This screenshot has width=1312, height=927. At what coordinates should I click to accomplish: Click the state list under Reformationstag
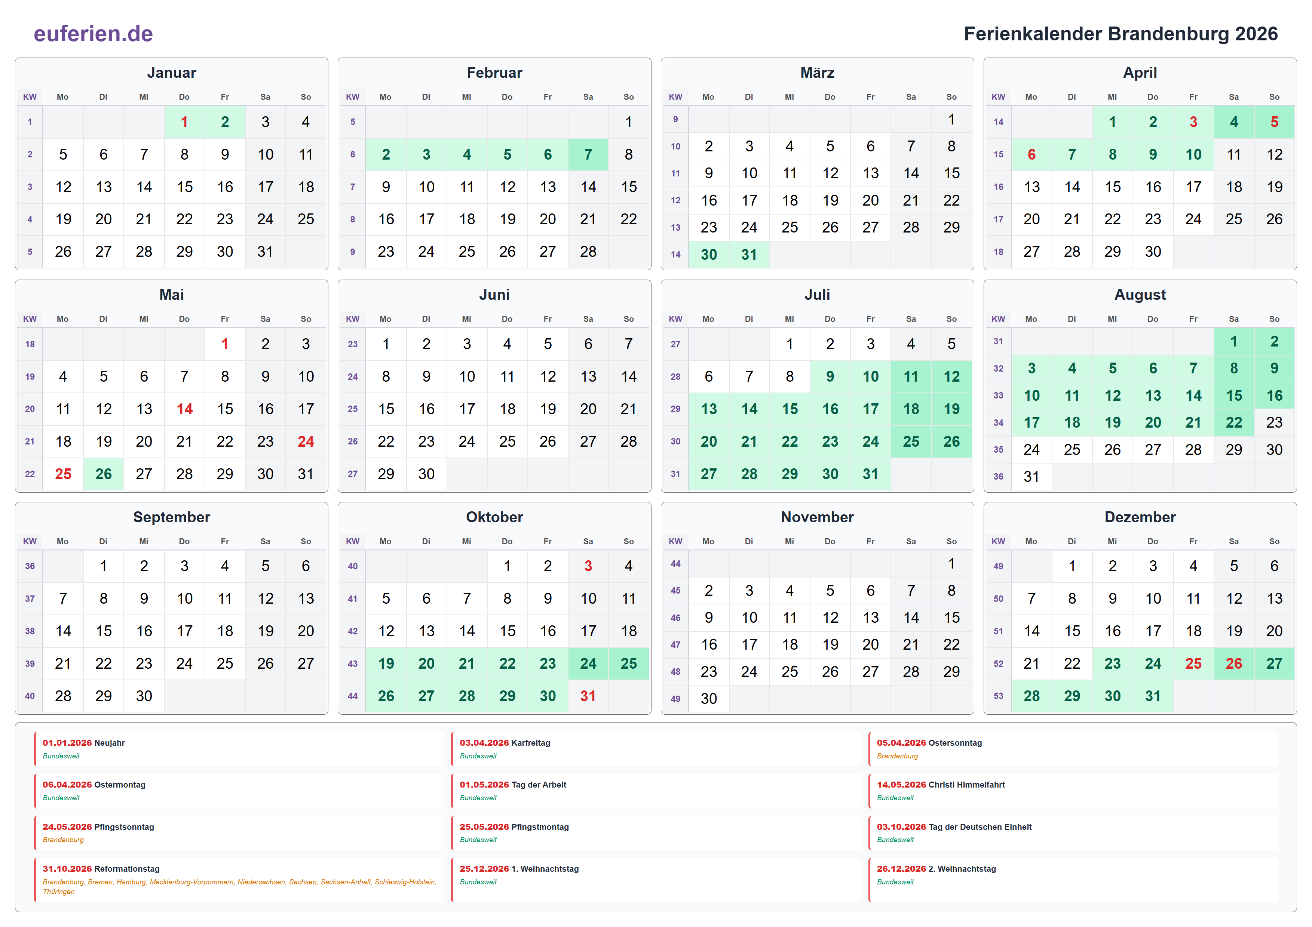coord(239,887)
